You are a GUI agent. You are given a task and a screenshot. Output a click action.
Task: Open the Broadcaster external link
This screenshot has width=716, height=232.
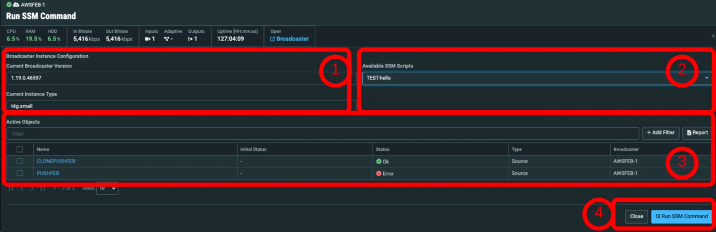[x=289, y=39]
